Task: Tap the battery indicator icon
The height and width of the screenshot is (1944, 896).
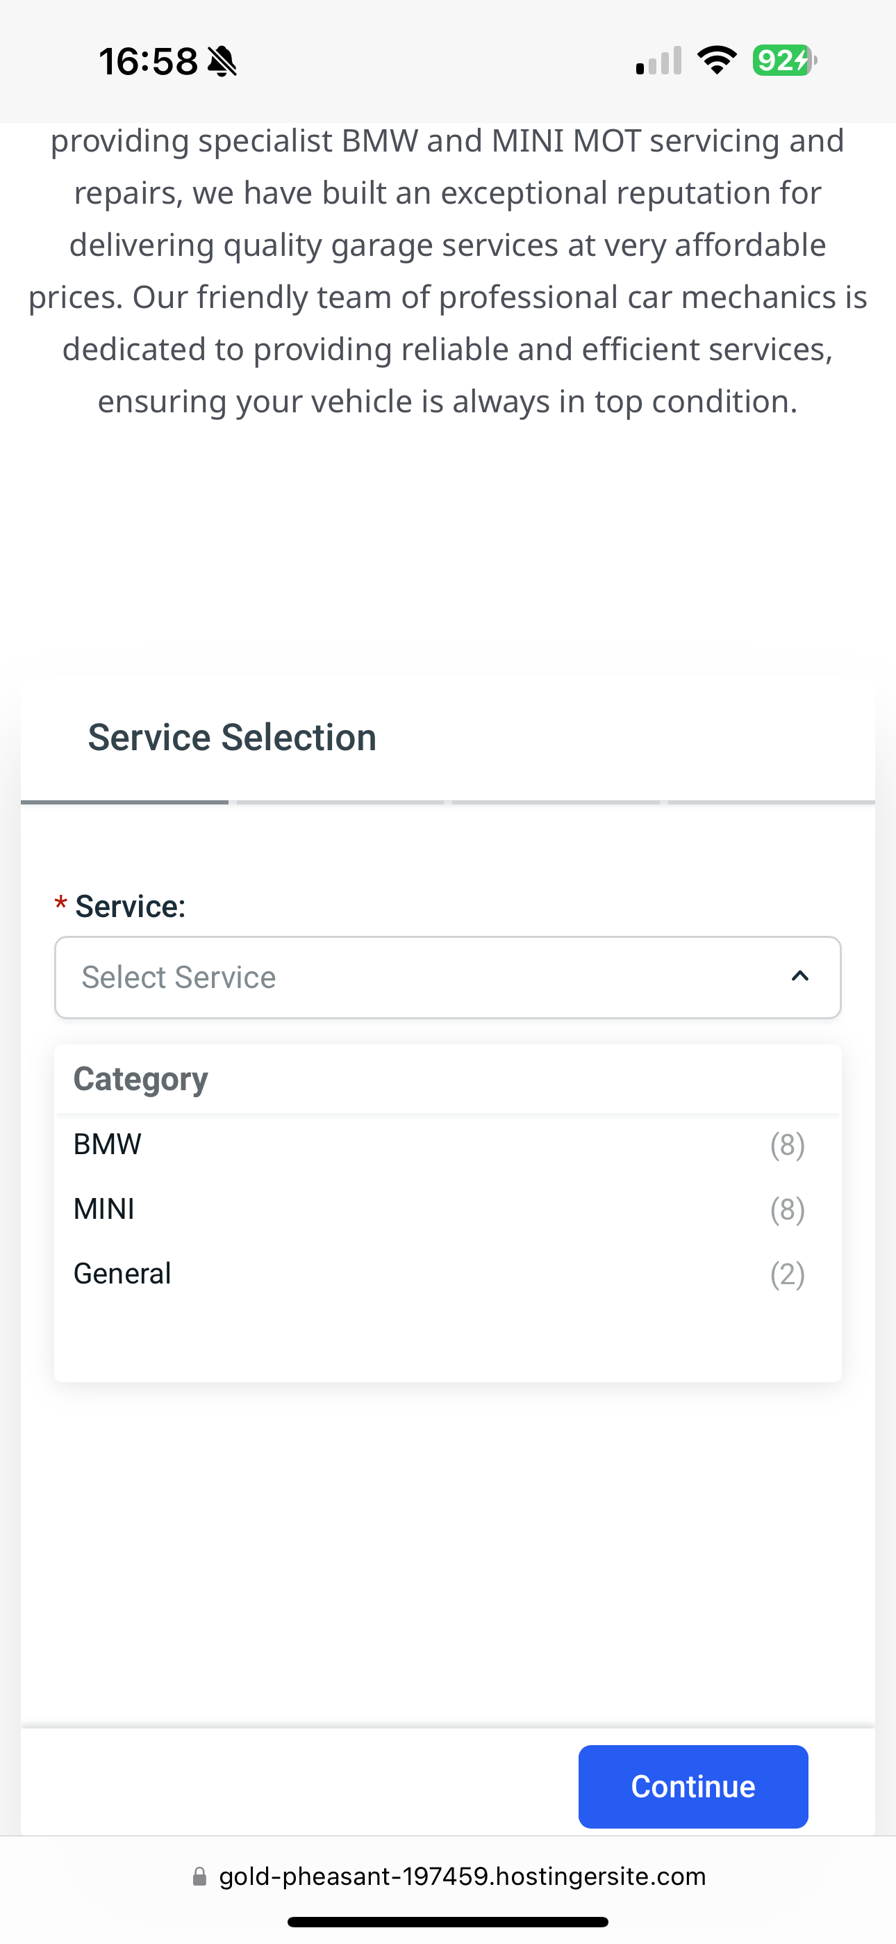Action: pos(785,60)
